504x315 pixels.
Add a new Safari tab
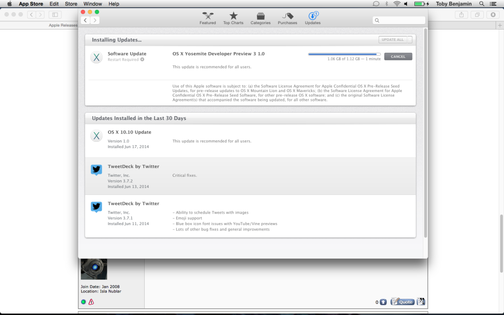(x=500, y=25)
